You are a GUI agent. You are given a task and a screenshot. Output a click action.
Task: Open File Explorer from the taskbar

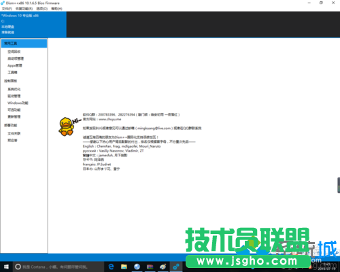(x=124, y=267)
